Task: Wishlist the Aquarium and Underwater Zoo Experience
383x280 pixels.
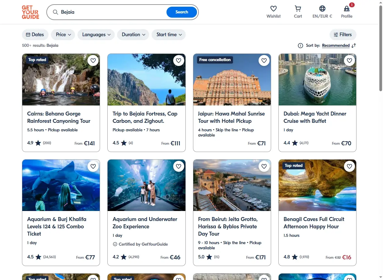Action: [x=179, y=166]
